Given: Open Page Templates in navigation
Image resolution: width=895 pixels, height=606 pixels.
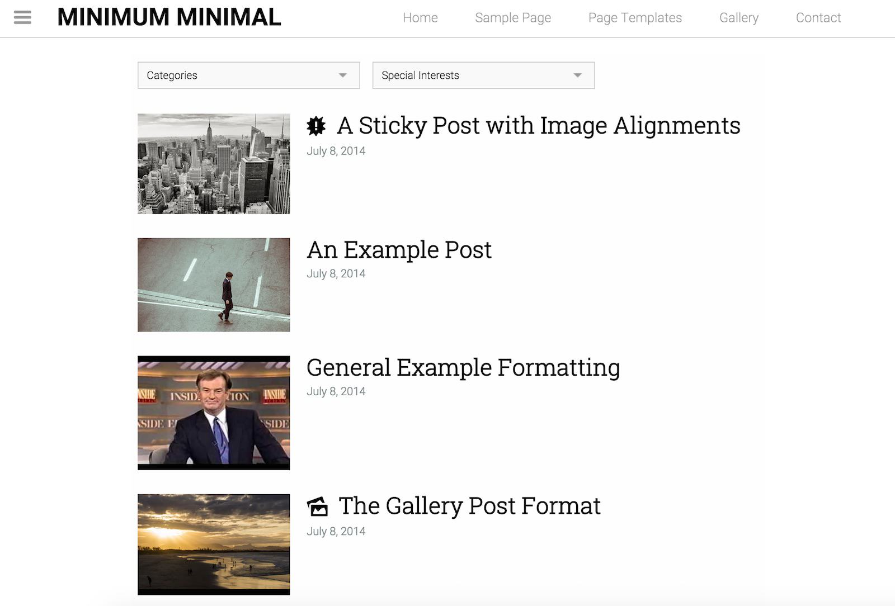Looking at the screenshot, I should (x=635, y=18).
